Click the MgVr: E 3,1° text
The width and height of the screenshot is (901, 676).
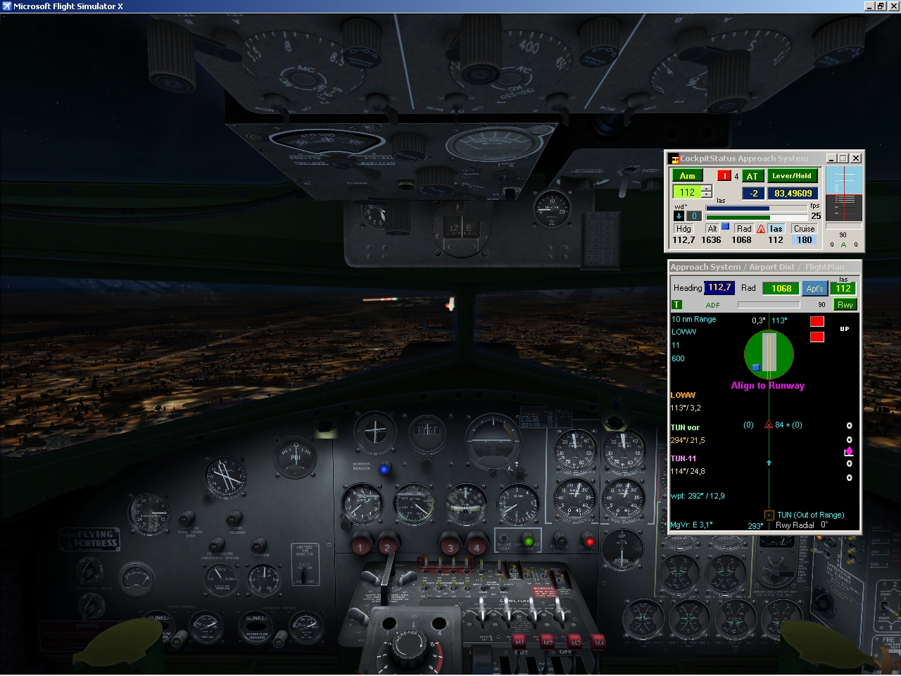pos(691,525)
